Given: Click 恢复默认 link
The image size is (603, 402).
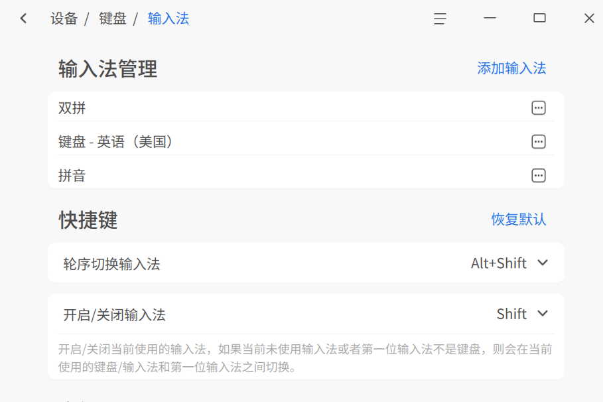Looking at the screenshot, I should tap(519, 220).
